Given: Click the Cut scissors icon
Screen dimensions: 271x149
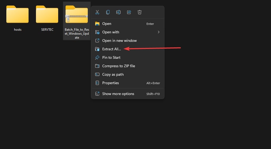Looking at the screenshot, I should point(97,12).
